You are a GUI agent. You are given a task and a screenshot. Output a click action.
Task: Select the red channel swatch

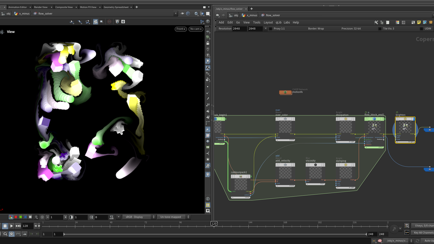tap(15, 217)
